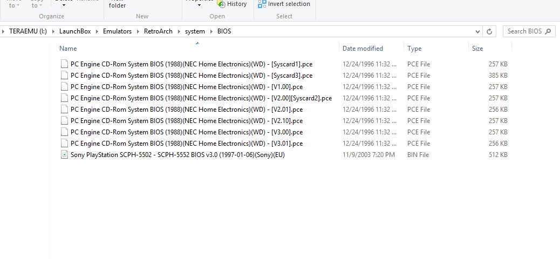Click the file icon of the Syscard1.pce file
The height and width of the screenshot is (259, 560).
point(64,64)
